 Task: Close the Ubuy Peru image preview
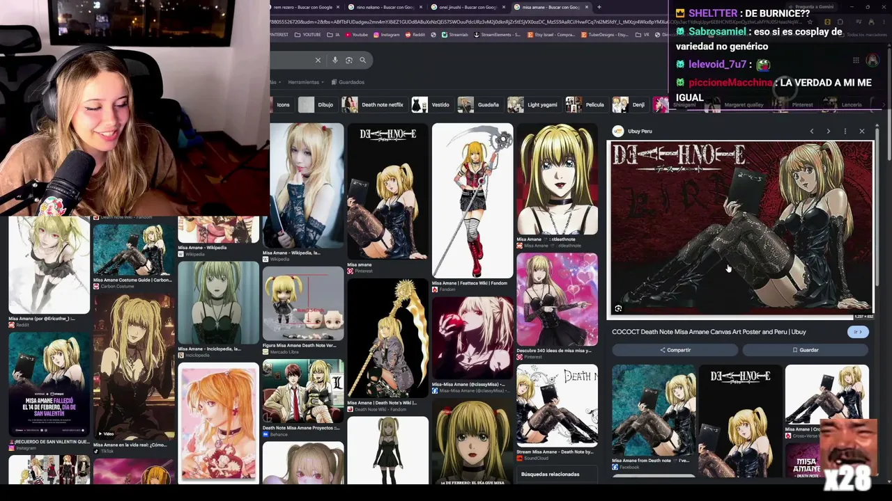click(x=862, y=131)
